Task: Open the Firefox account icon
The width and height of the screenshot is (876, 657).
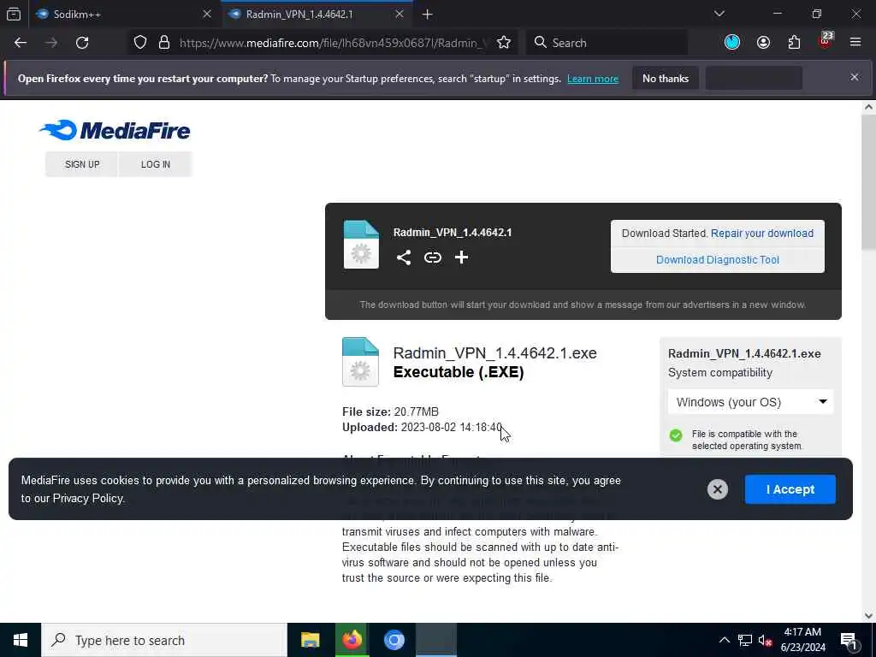Action: coord(763,43)
